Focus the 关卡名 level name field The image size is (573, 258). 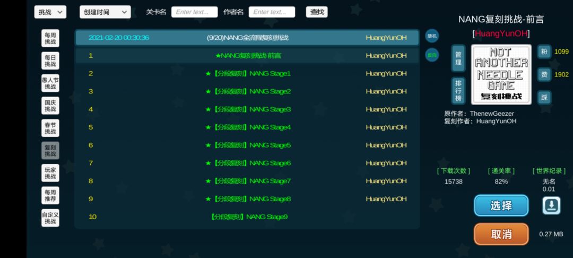[194, 12]
